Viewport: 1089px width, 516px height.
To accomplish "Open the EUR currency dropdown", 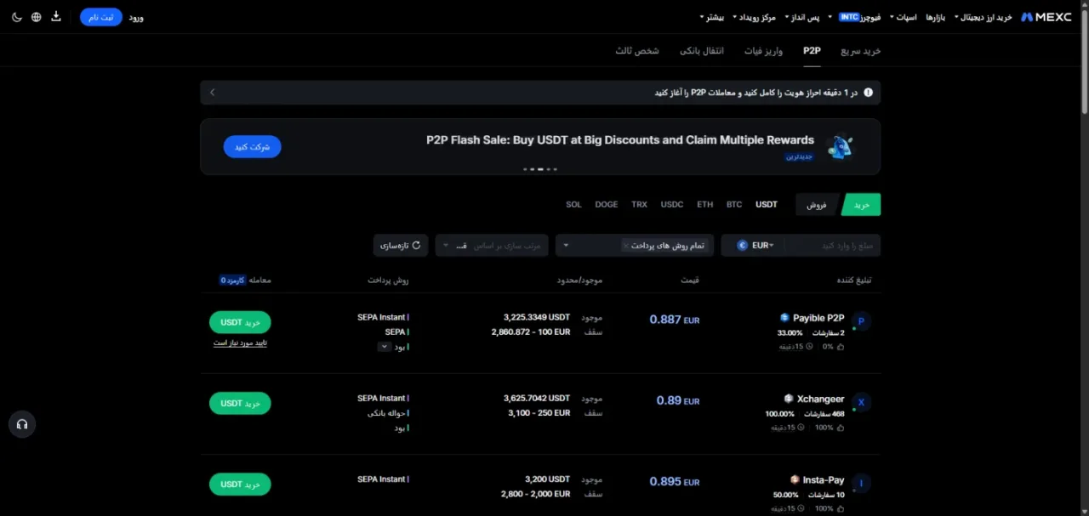I will click(757, 246).
